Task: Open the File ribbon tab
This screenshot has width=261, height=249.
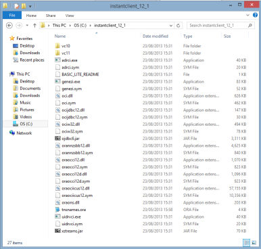Action: 12,16
